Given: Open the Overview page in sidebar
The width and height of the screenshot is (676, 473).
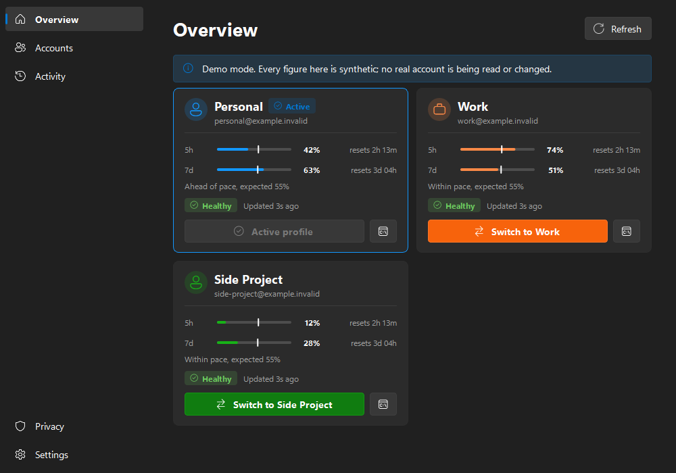Looking at the screenshot, I should click(x=74, y=20).
